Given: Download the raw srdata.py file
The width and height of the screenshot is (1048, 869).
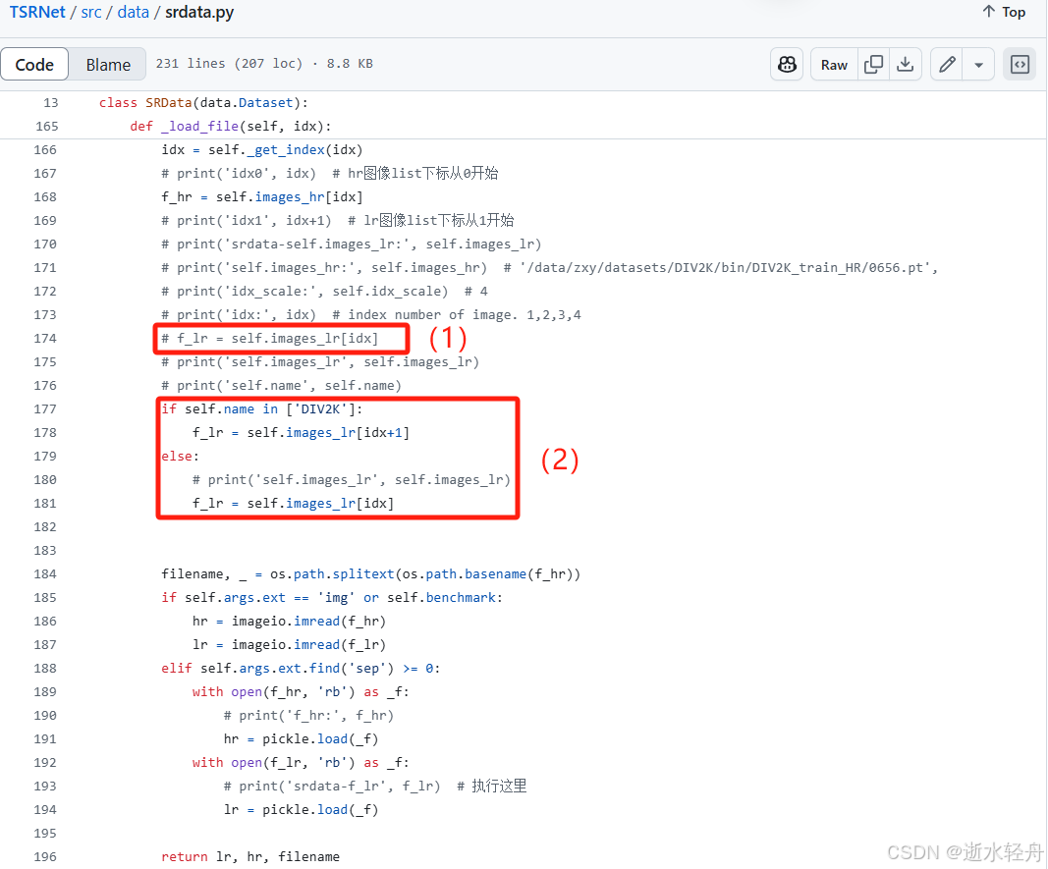Looking at the screenshot, I should (x=906, y=64).
